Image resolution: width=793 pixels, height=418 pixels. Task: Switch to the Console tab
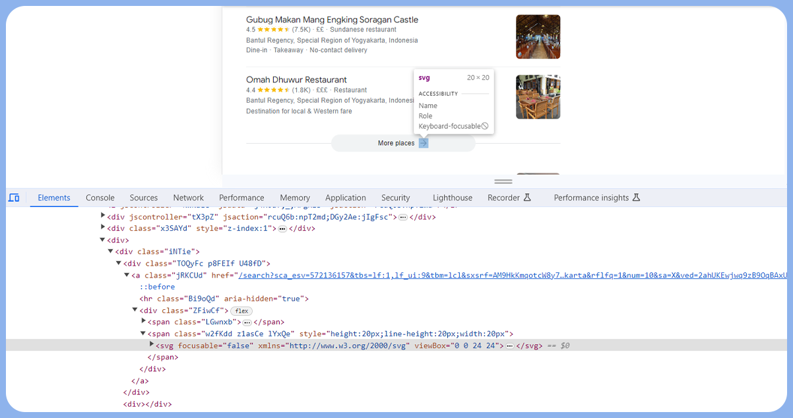click(100, 197)
